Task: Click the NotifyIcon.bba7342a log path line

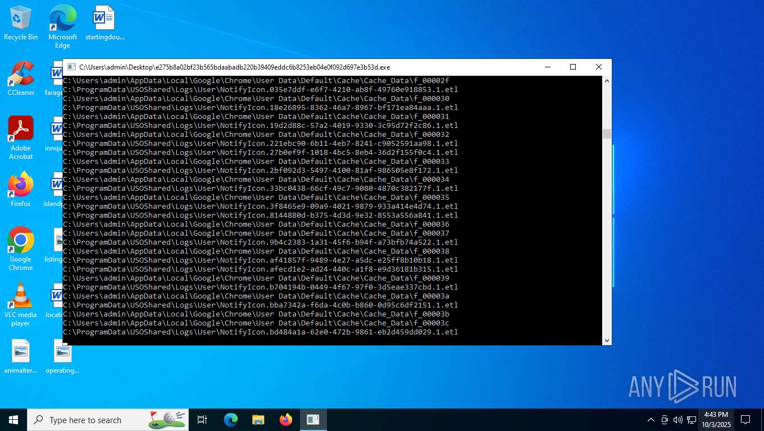Action: pos(261,305)
